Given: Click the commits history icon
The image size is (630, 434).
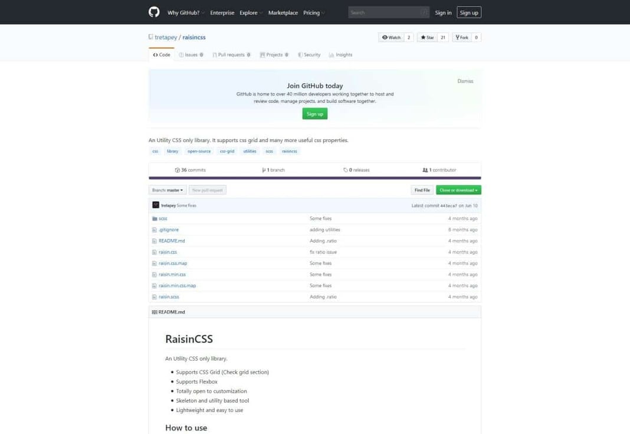Looking at the screenshot, I should [177, 170].
